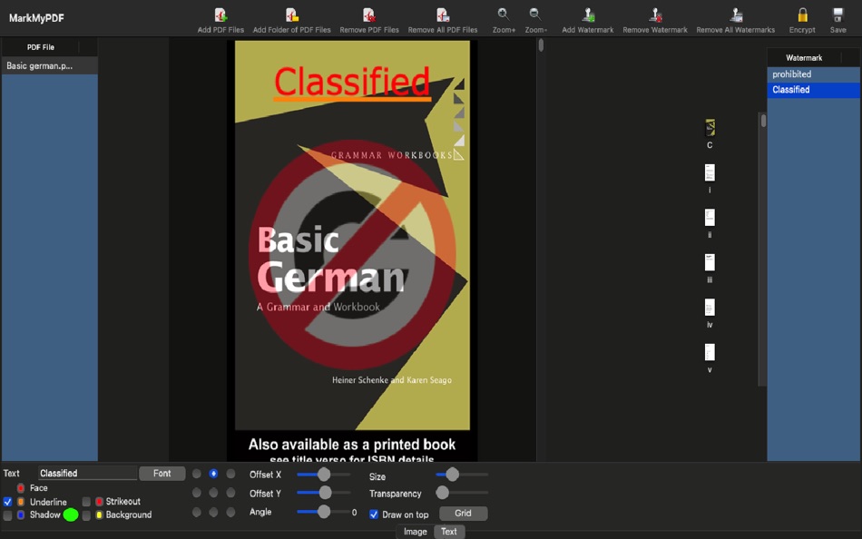
Task: Open page thumbnail labeled i
Action: coord(710,172)
